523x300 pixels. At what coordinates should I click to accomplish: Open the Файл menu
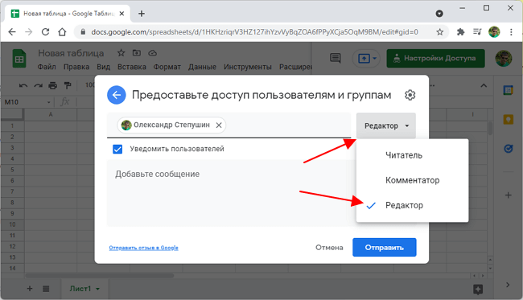coord(47,67)
